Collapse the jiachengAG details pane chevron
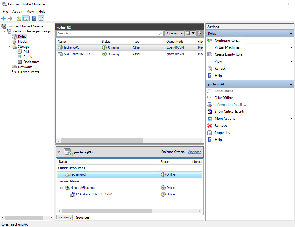 pyautogui.click(x=59, y=152)
